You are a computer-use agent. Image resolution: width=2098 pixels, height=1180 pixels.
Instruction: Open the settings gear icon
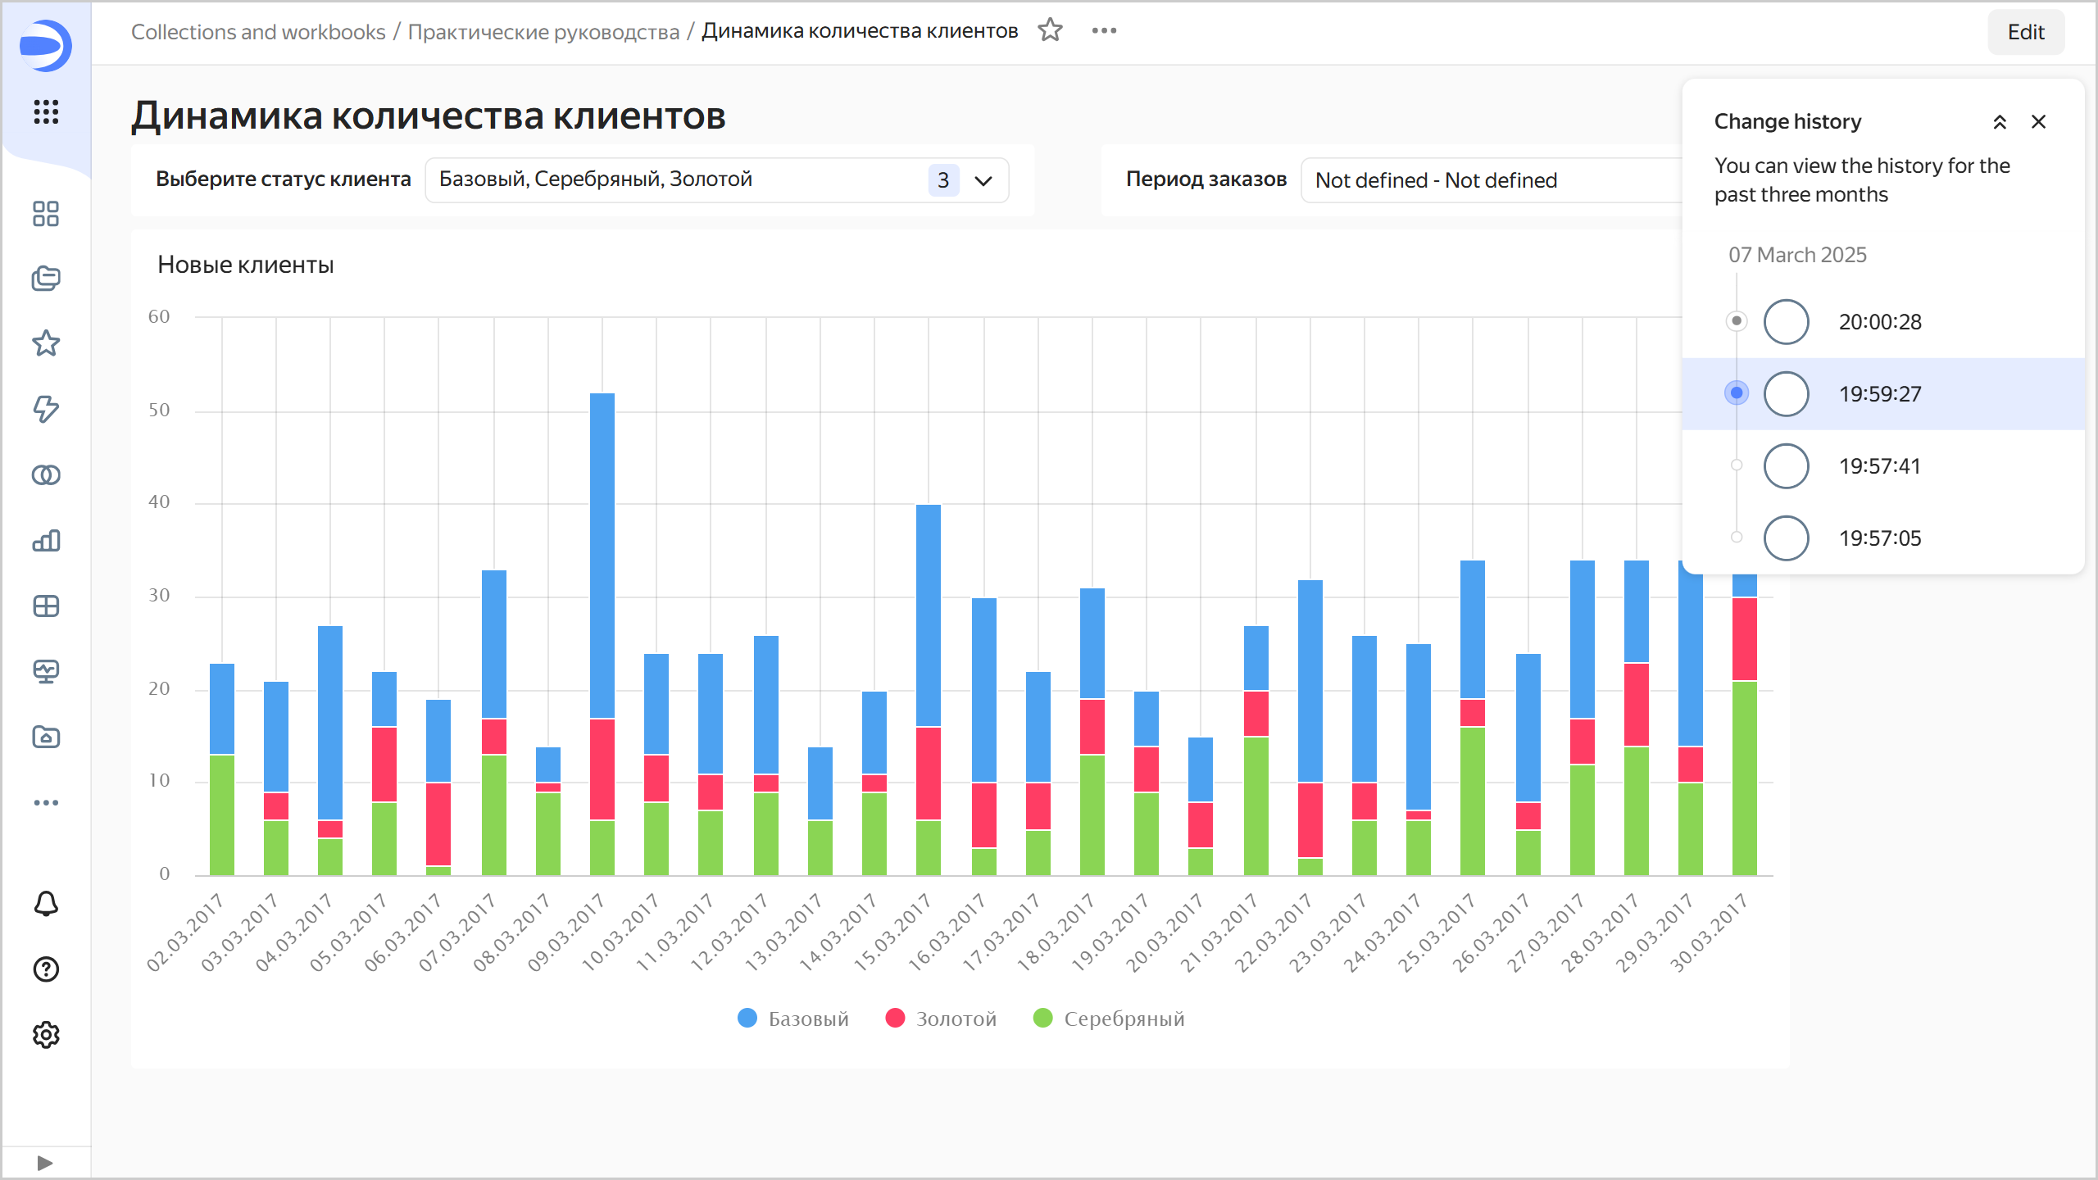point(46,1035)
